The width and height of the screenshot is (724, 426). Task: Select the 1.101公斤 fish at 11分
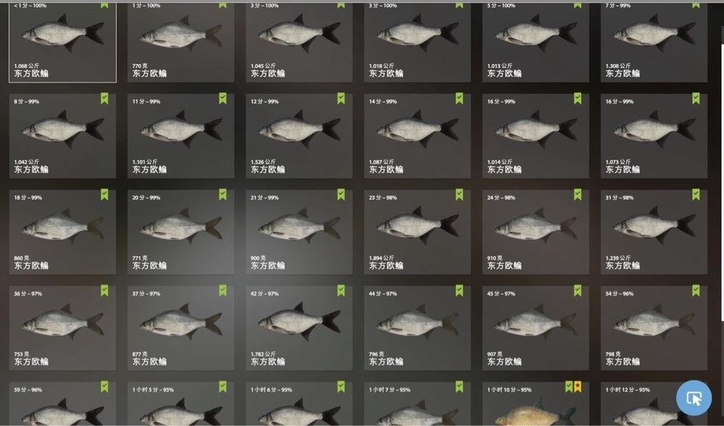pyautogui.click(x=180, y=136)
